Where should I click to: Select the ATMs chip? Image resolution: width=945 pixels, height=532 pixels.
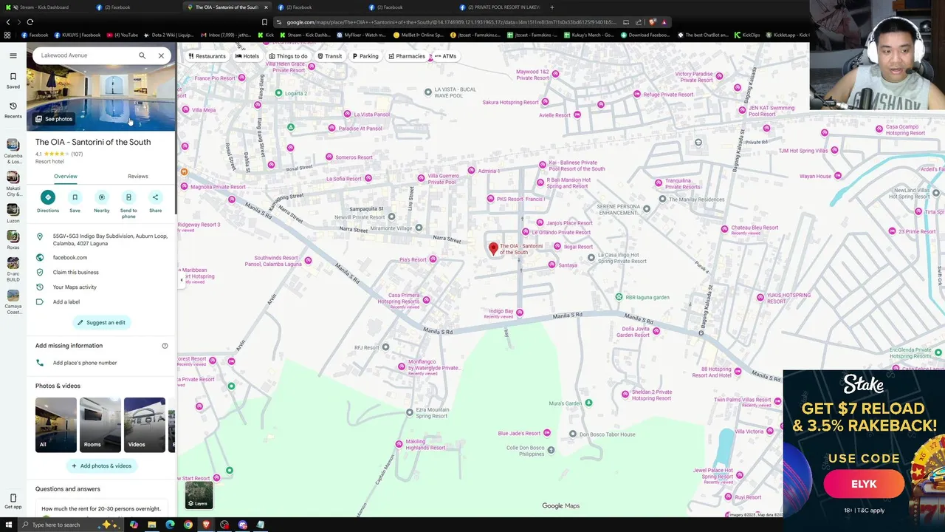(x=446, y=56)
